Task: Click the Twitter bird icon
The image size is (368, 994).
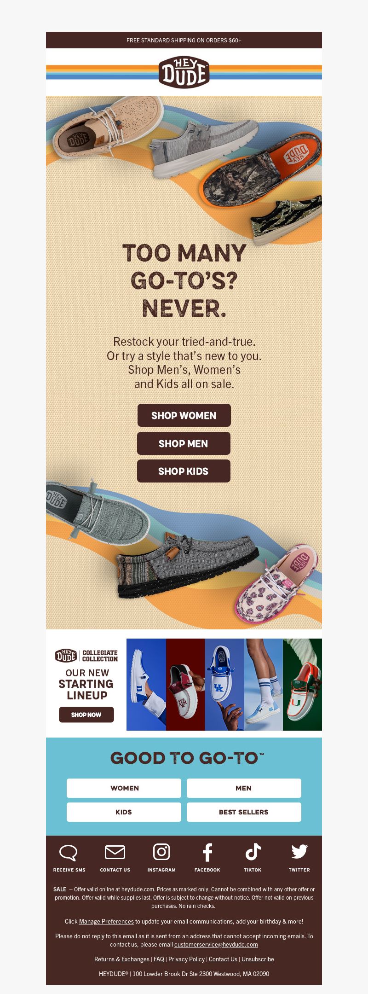Action: pyautogui.click(x=299, y=852)
